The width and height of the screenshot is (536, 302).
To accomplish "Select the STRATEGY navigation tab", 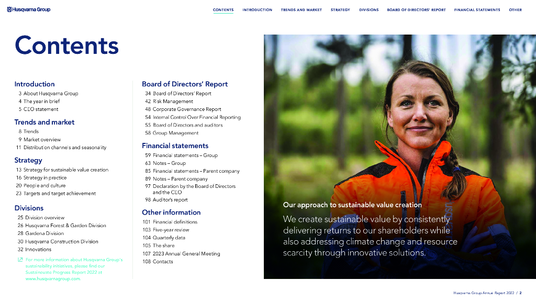I will point(340,10).
